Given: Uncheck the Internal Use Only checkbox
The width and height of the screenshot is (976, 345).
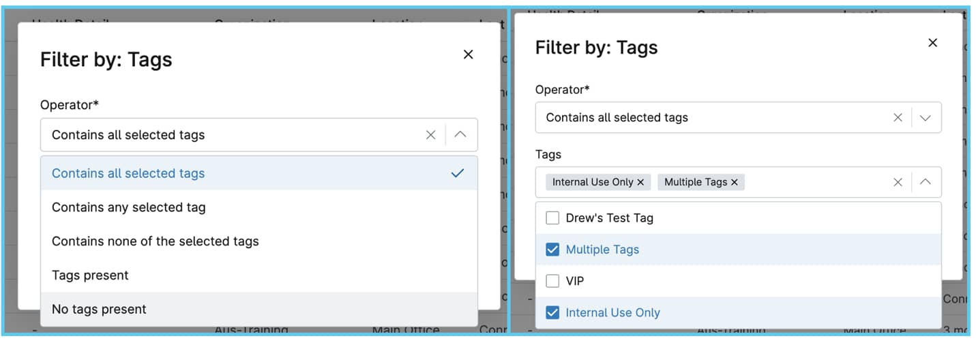Looking at the screenshot, I should (552, 312).
